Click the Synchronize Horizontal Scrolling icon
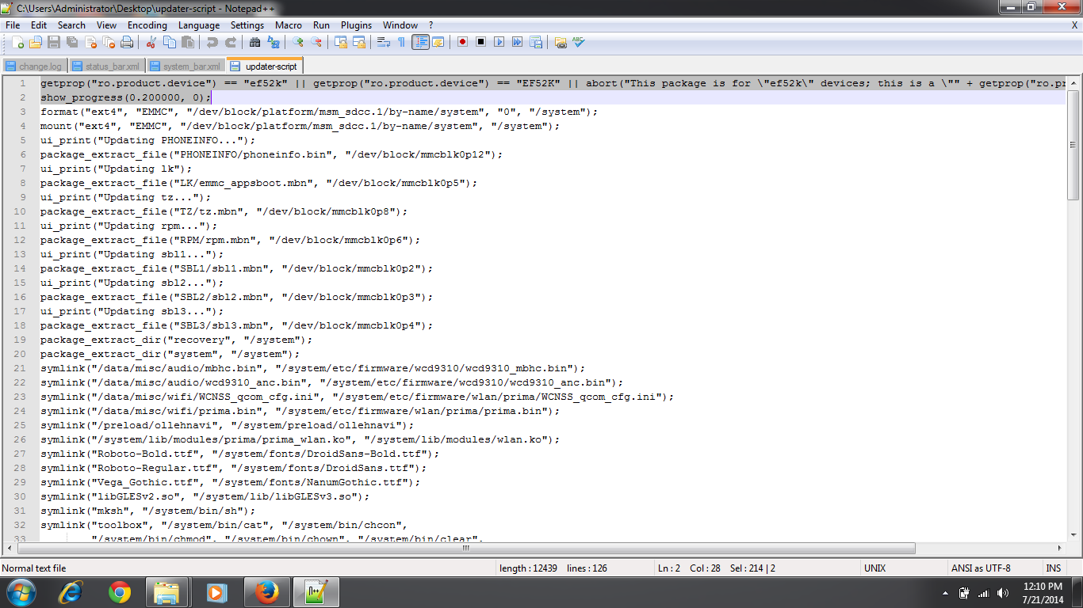Screen dimensions: 1083x608 click(x=359, y=42)
